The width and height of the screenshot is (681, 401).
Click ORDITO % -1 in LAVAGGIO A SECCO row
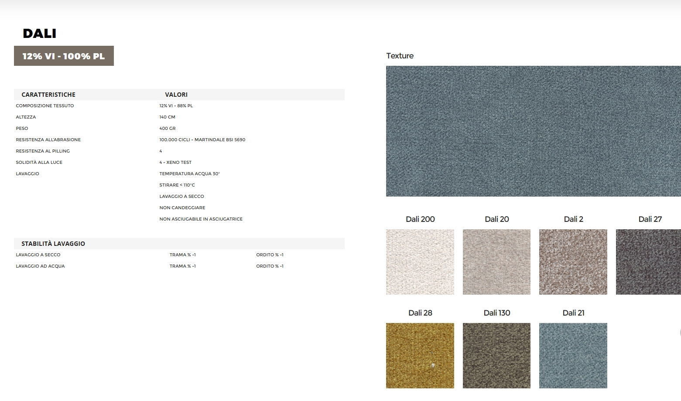click(x=270, y=255)
